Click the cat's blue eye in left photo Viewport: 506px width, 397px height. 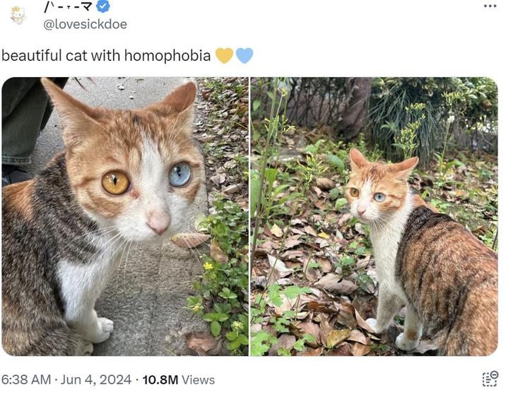click(x=180, y=174)
